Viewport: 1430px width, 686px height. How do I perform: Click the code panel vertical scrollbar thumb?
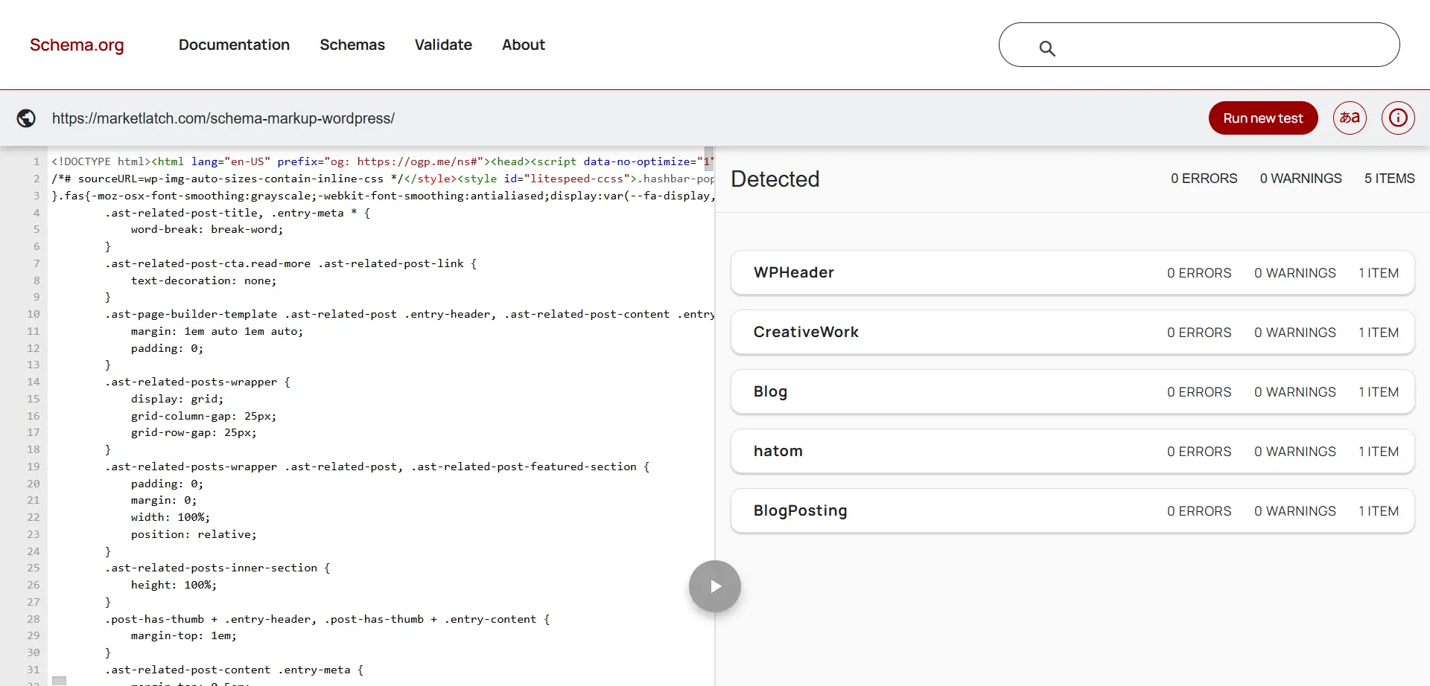(709, 158)
